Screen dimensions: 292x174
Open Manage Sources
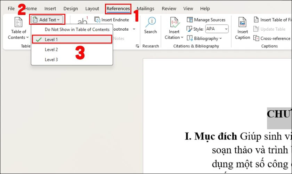(x=206, y=19)
